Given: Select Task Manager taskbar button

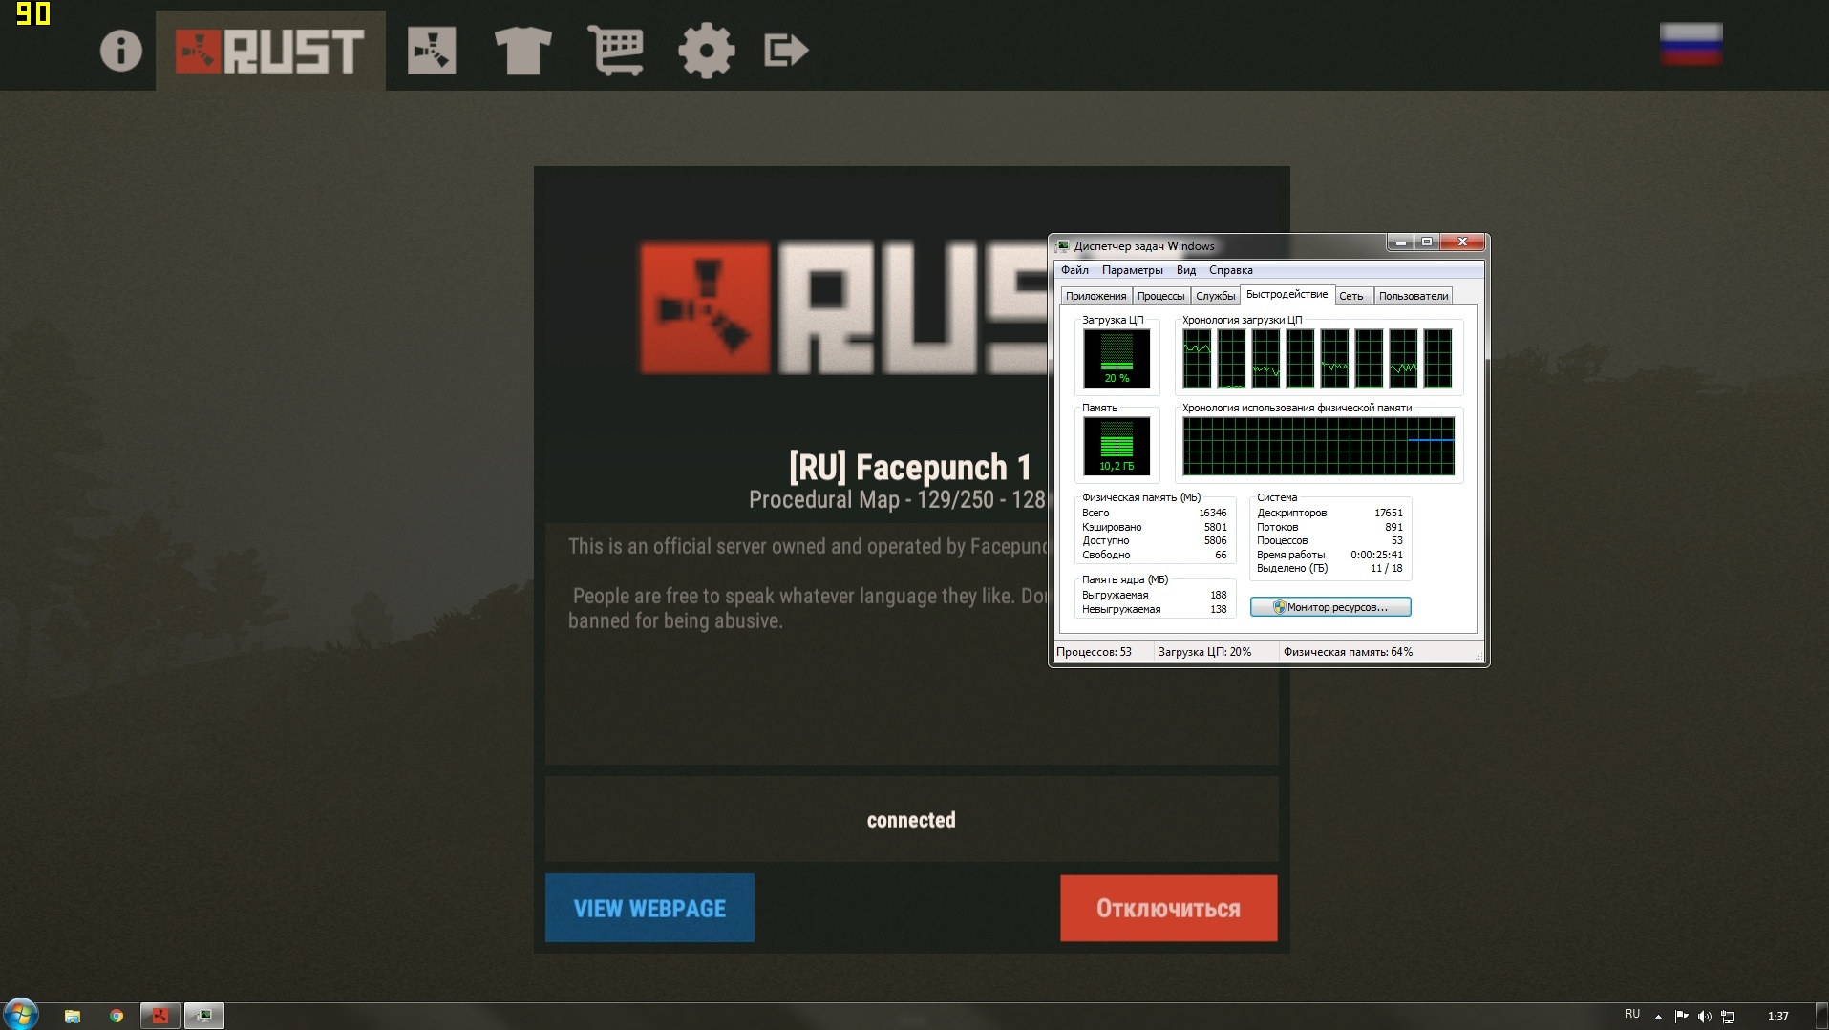Looking at the screenshot, I should pyautogui.click(x=204, y=1016).
